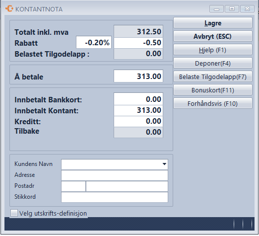This screenshot has width=259, height=236.
Task: Focus the Stikkord input field
Action: click(115, 197)
